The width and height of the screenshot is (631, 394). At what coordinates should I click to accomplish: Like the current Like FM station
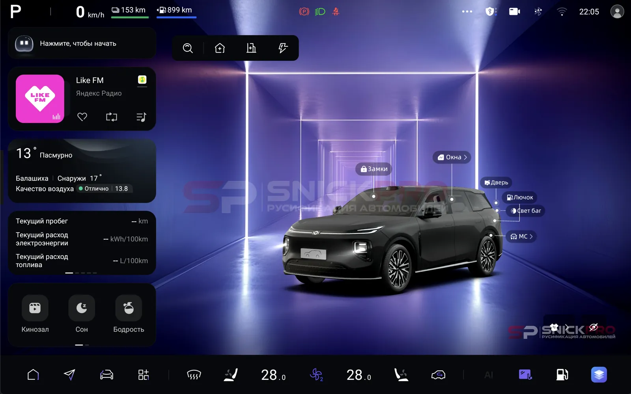coord(82,117)
